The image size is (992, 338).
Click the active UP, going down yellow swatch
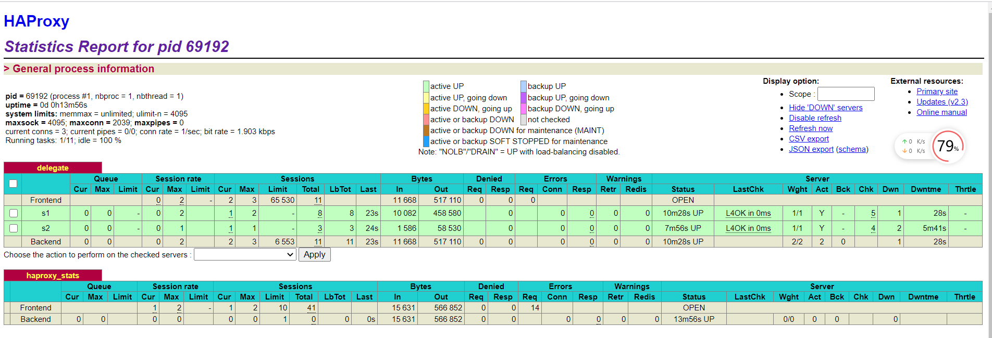pyautogui.click(x=426, y=98)
